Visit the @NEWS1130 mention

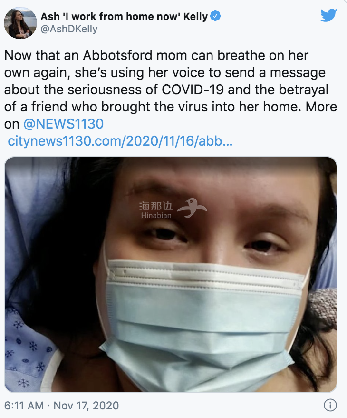[63, 124]
